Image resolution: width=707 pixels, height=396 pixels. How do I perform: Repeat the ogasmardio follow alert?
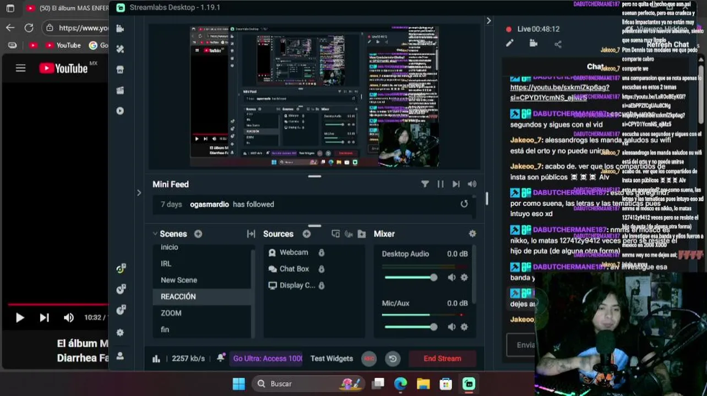(x=464, y=204)
